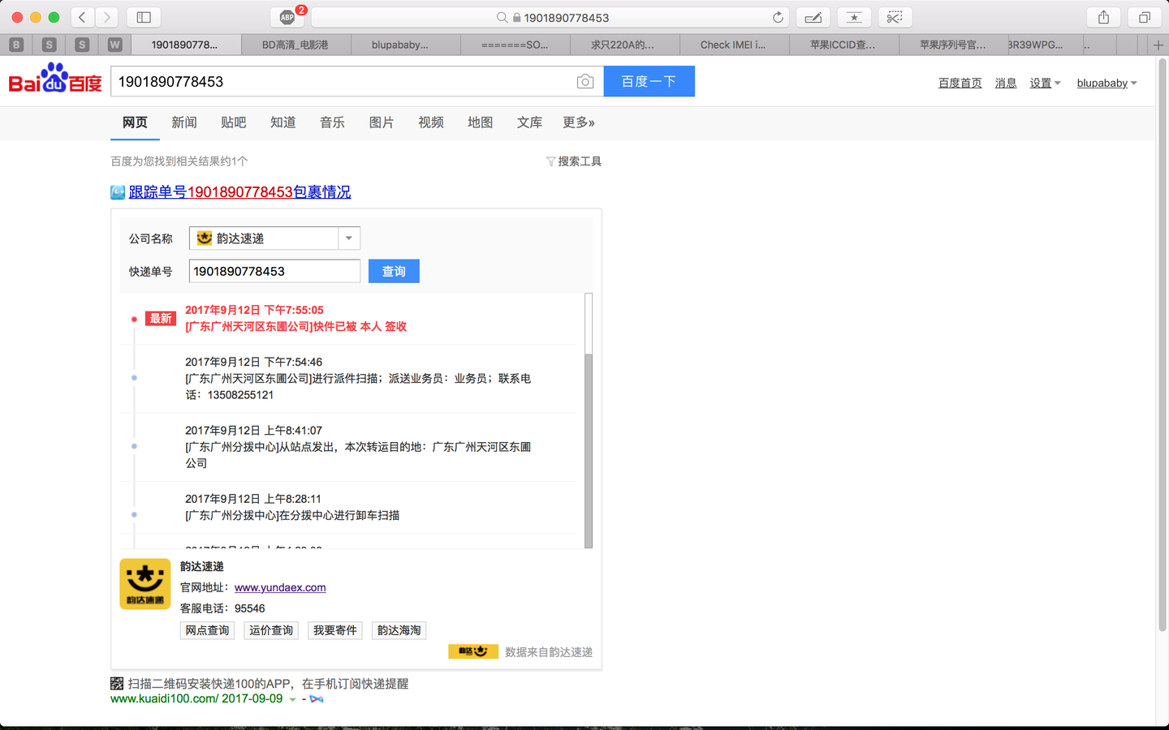Open pinned tab labeled W
The image size is (1169, 730).
pyautogui.click(x=114, y=45)
